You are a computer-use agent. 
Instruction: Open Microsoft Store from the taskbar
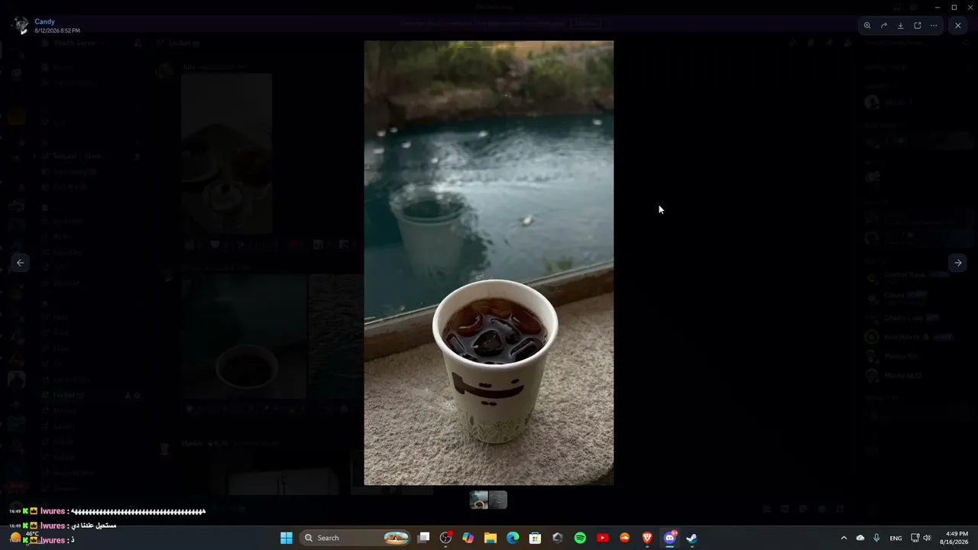[x=536, y=538]
